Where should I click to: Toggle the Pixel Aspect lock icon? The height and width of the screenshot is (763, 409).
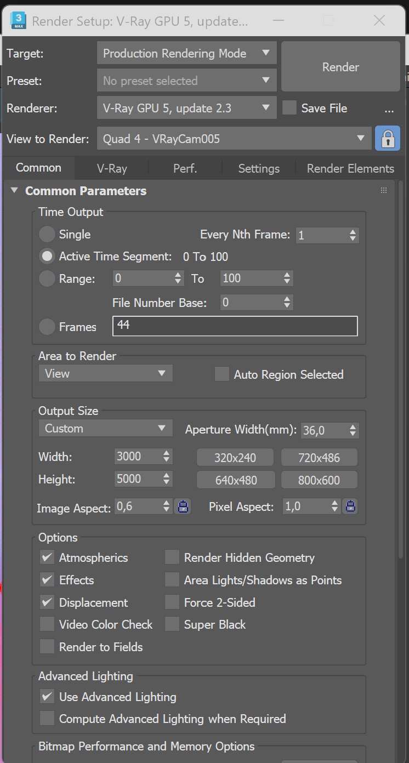(350, 506)
